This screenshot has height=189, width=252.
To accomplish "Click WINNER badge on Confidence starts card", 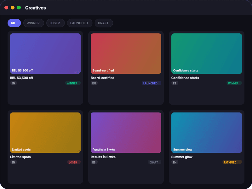I will point(234,83).
